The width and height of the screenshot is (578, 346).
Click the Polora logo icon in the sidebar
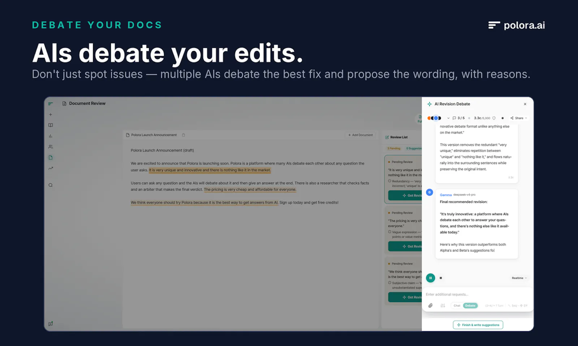point(51,104)
